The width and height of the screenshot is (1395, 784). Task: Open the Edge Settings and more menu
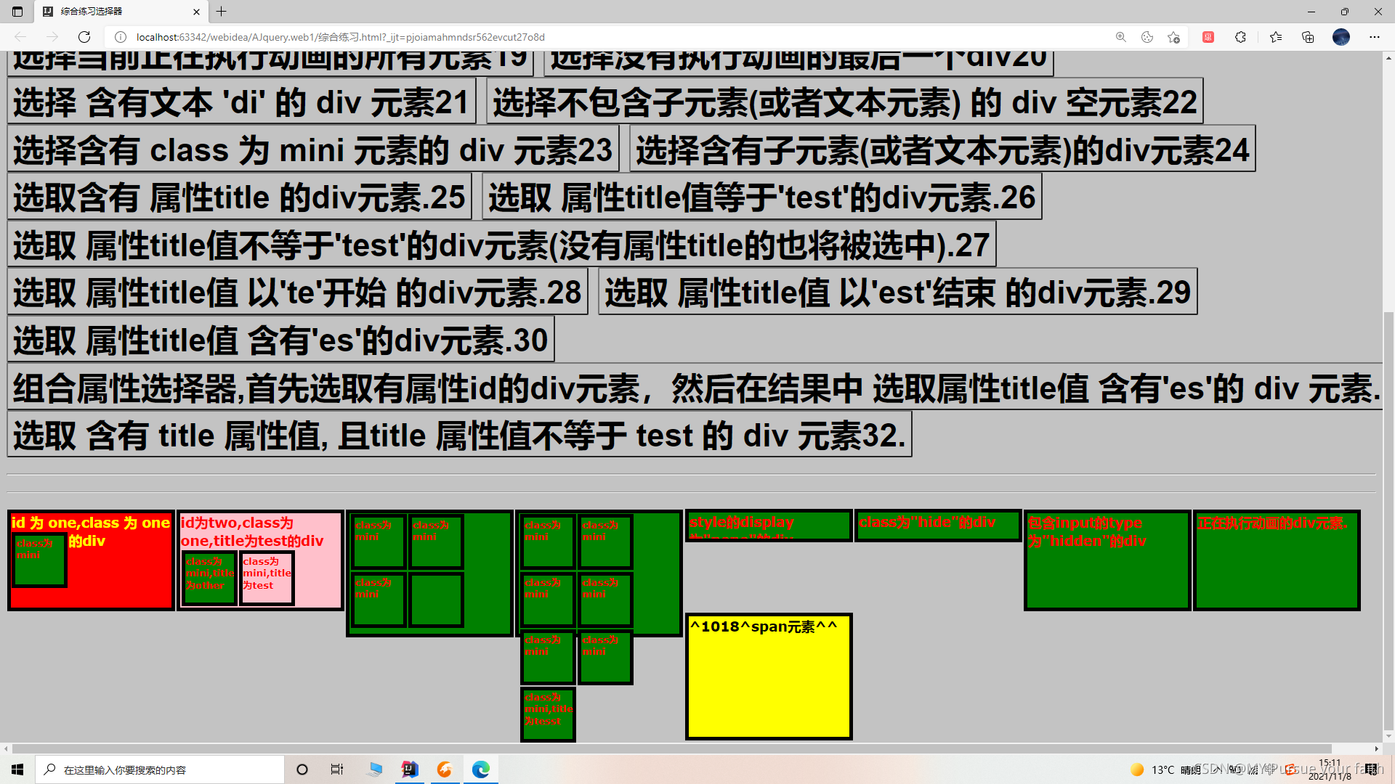click(1374, 37)
